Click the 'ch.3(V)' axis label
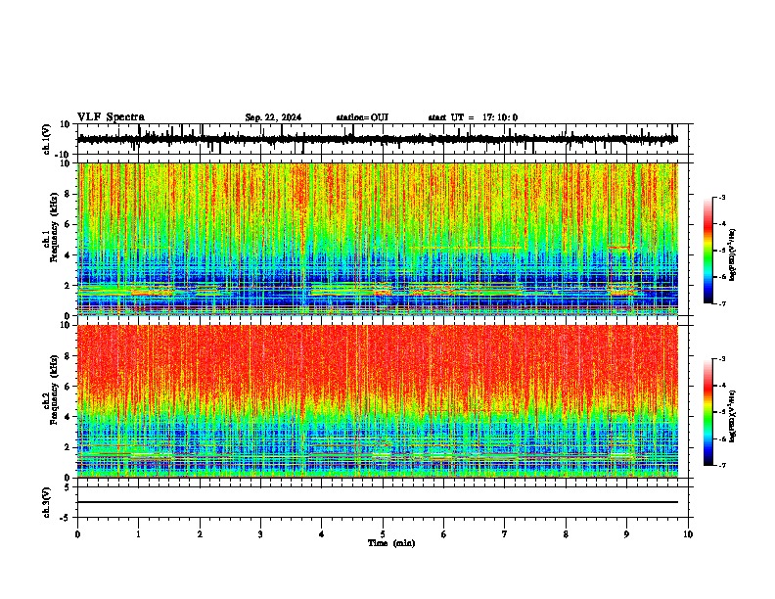Image resolution: width=775 pixels, height=599 pixels. (x=47, y=502)
